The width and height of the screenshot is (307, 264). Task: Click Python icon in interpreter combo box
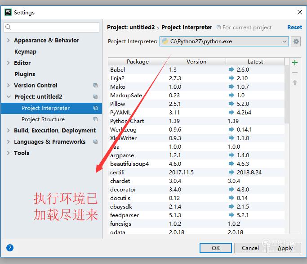click(165, 41)
